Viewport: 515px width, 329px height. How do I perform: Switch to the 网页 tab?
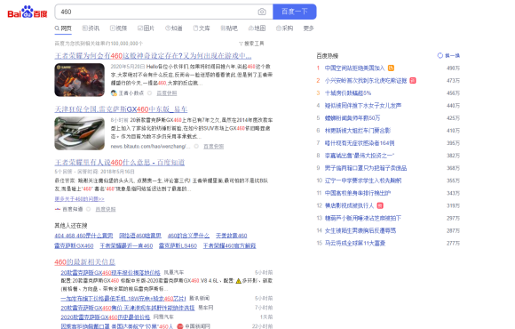pos(63,28)
